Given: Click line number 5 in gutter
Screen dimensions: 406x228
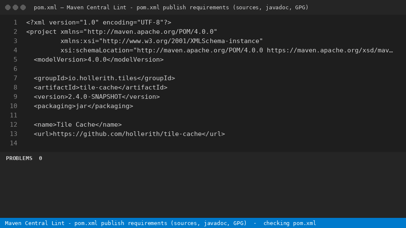Looking at the screenshot, I should [x=15, y=60].
